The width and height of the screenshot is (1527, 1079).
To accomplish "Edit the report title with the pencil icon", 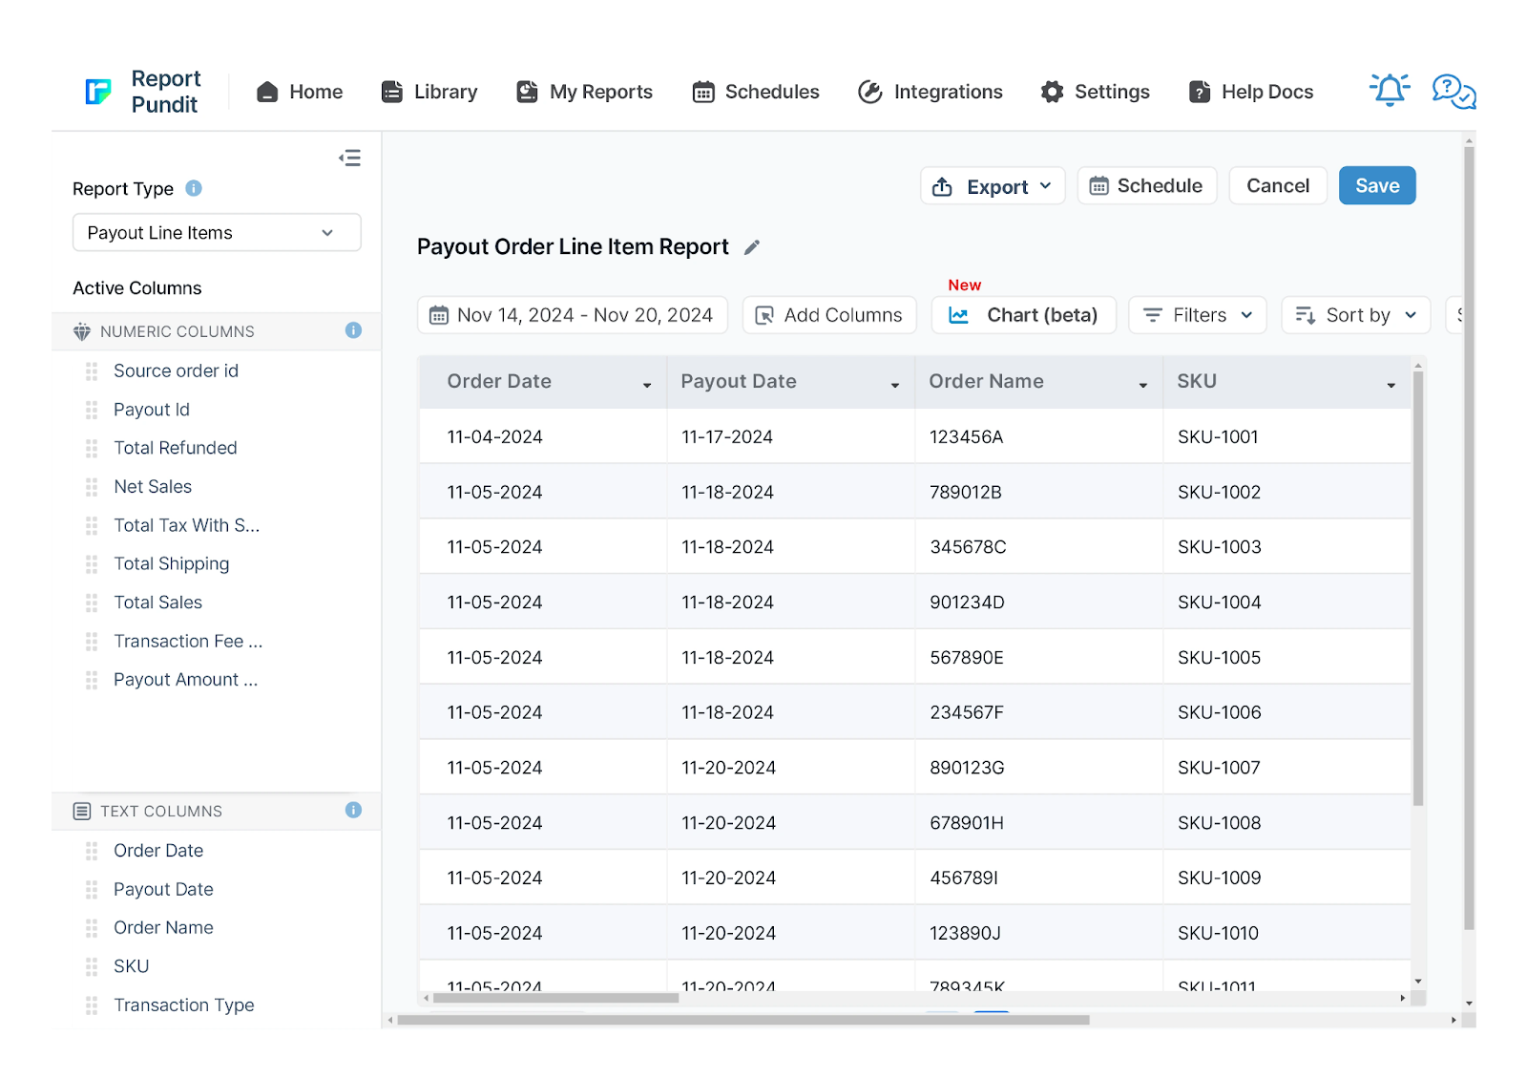I will coord(752,247).
